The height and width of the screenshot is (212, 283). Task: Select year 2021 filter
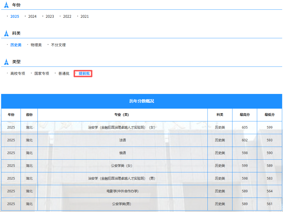85,16
